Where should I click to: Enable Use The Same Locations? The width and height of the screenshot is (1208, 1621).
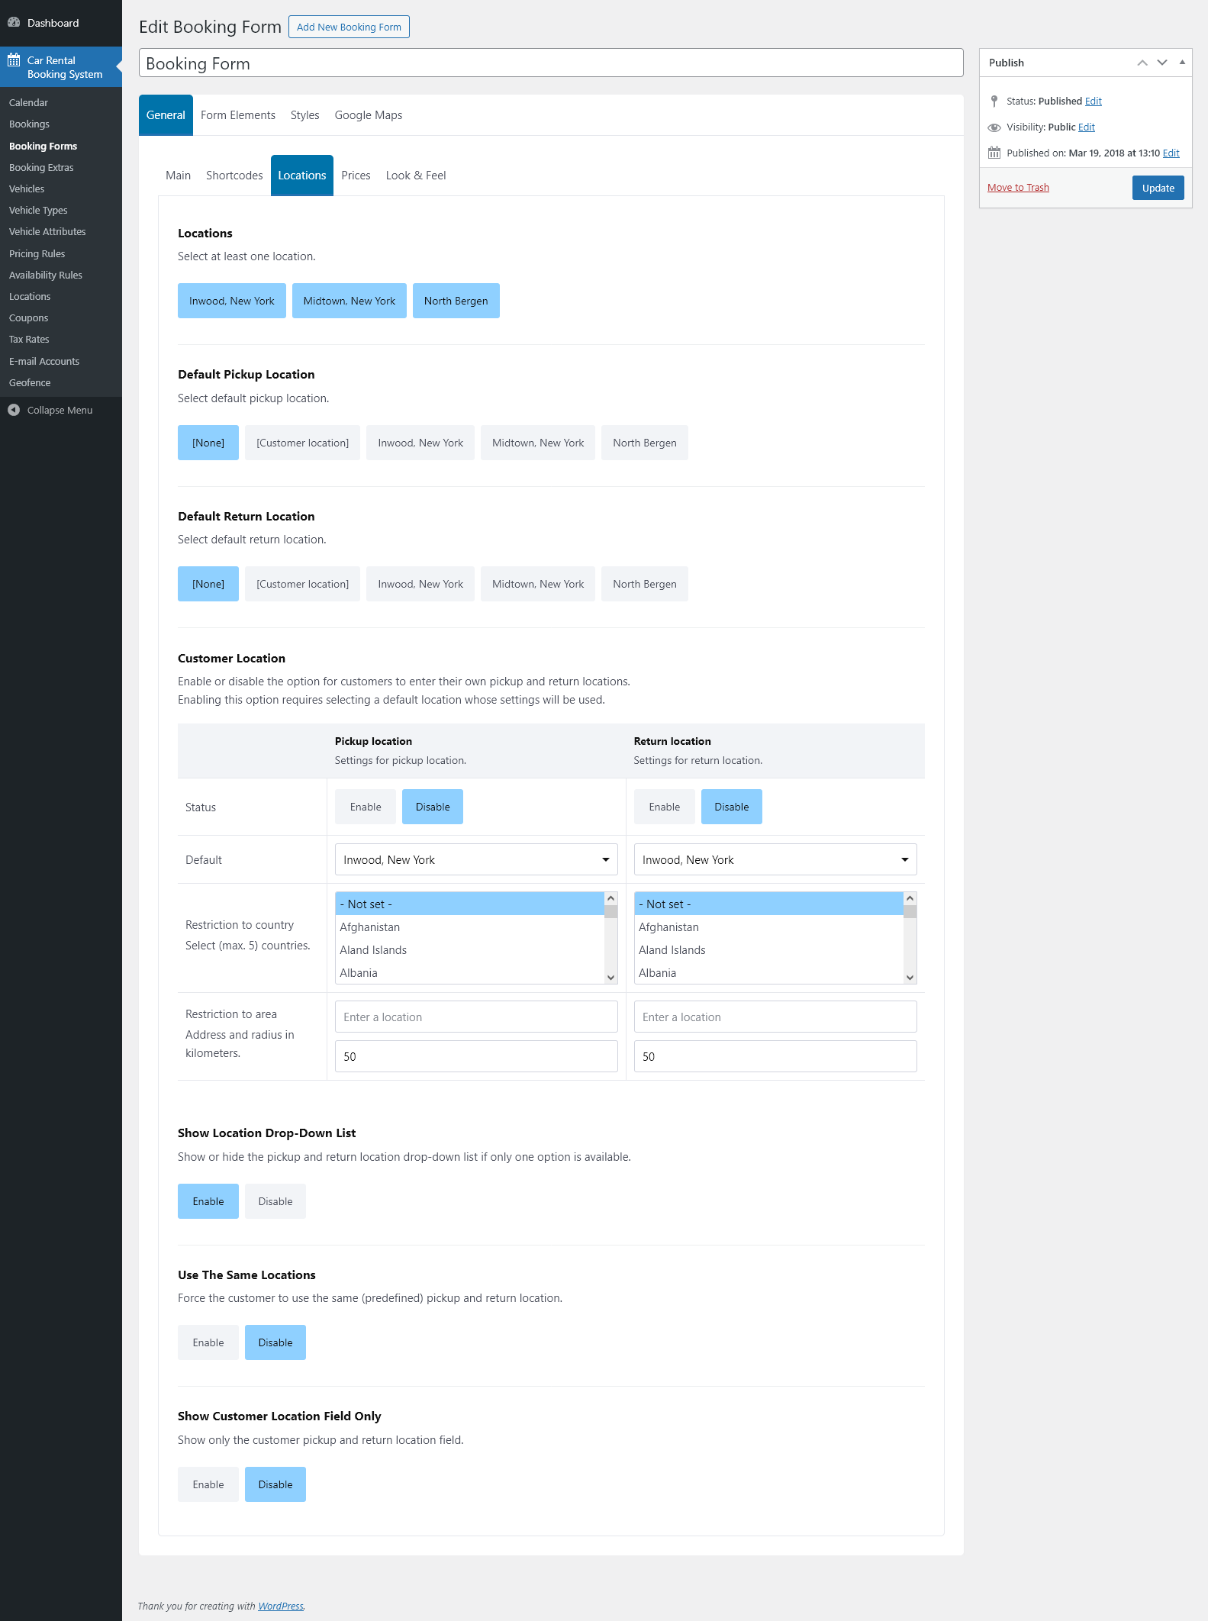click(208, 1342)
